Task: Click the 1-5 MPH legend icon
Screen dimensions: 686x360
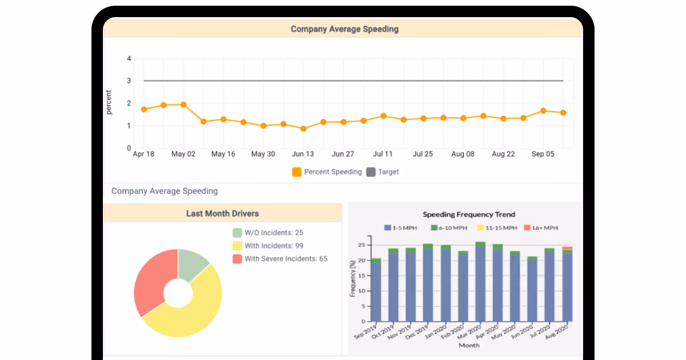Action: pos(388,227)
